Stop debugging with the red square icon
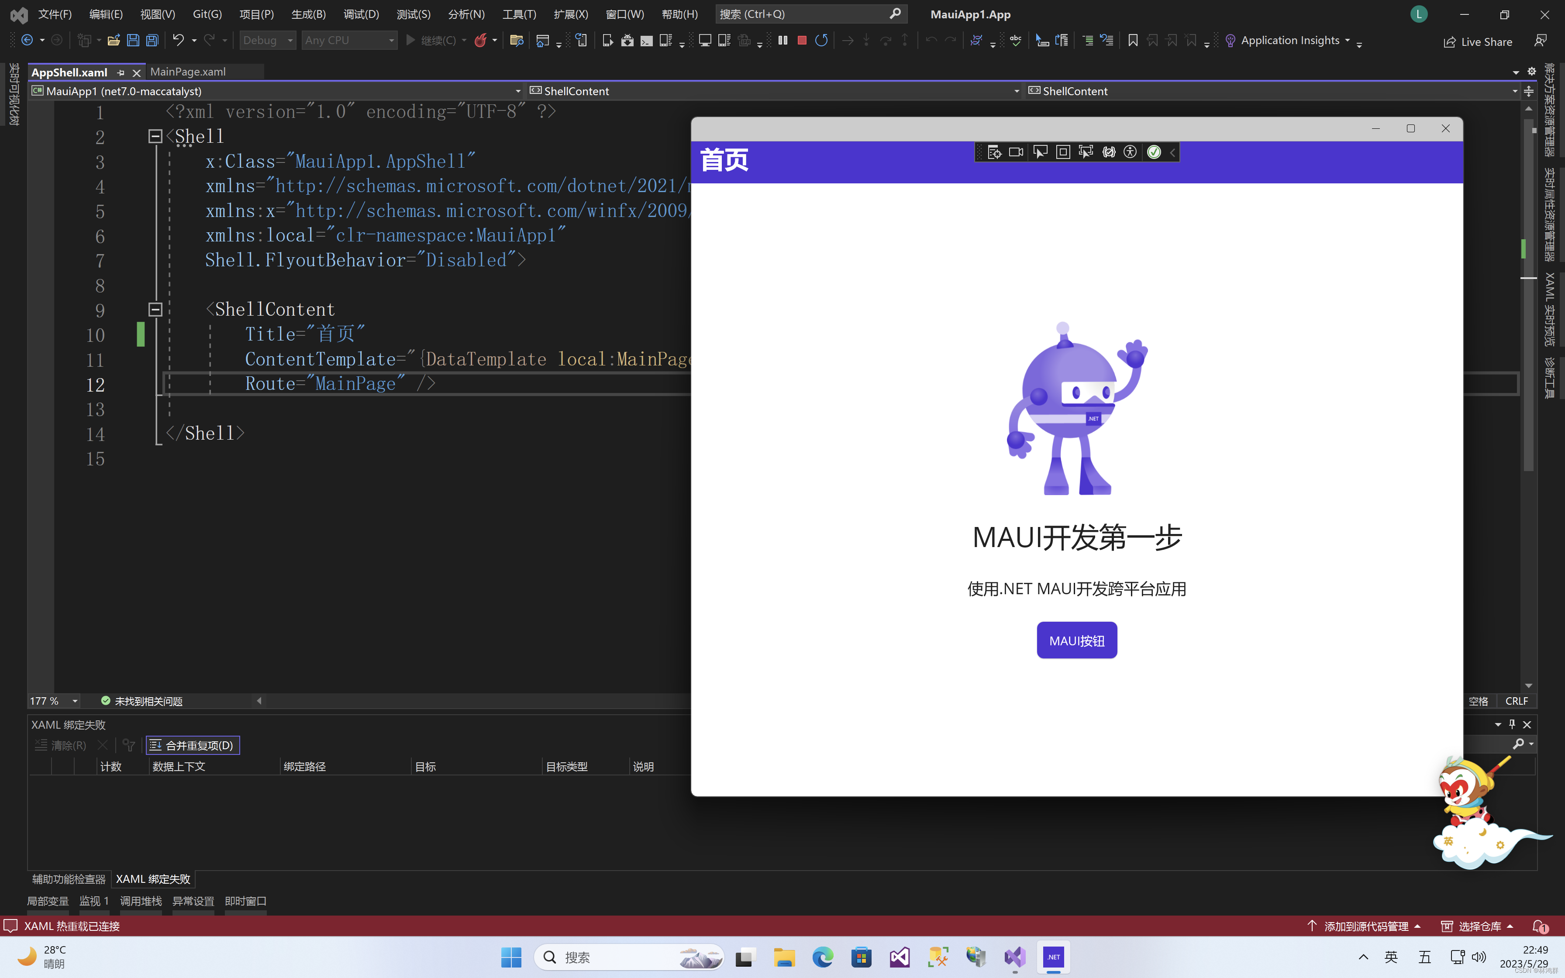The width and height of the screenshot is (1565, 978). point(803,40)
